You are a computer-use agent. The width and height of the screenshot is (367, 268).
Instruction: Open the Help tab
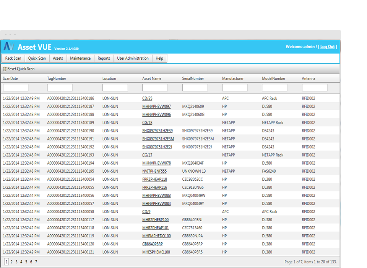[x=159, y=58]
